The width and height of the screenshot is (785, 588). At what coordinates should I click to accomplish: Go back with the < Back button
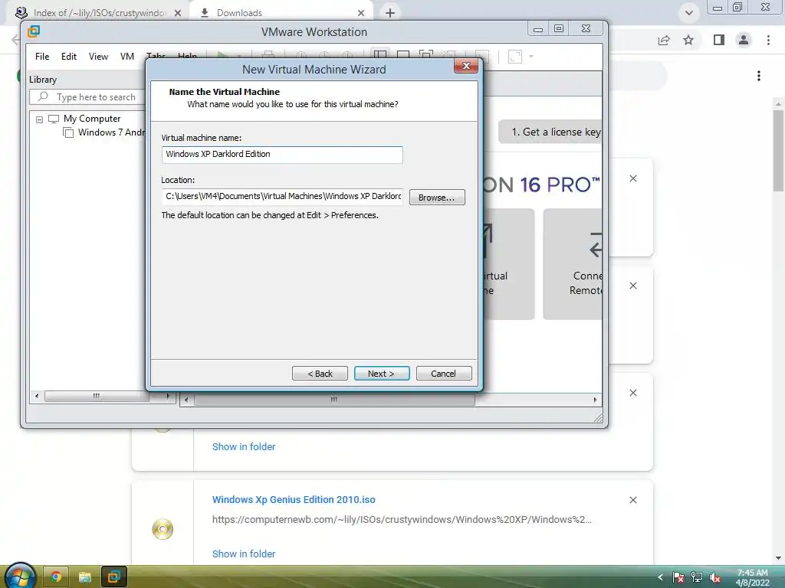pyautogui.click(x=320, y=374)
